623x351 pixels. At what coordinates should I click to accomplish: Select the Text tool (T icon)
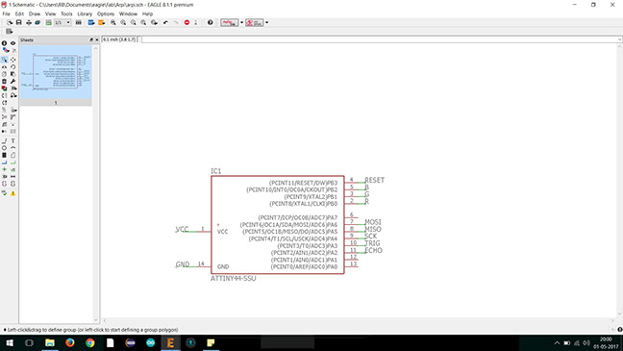point(13,140)
